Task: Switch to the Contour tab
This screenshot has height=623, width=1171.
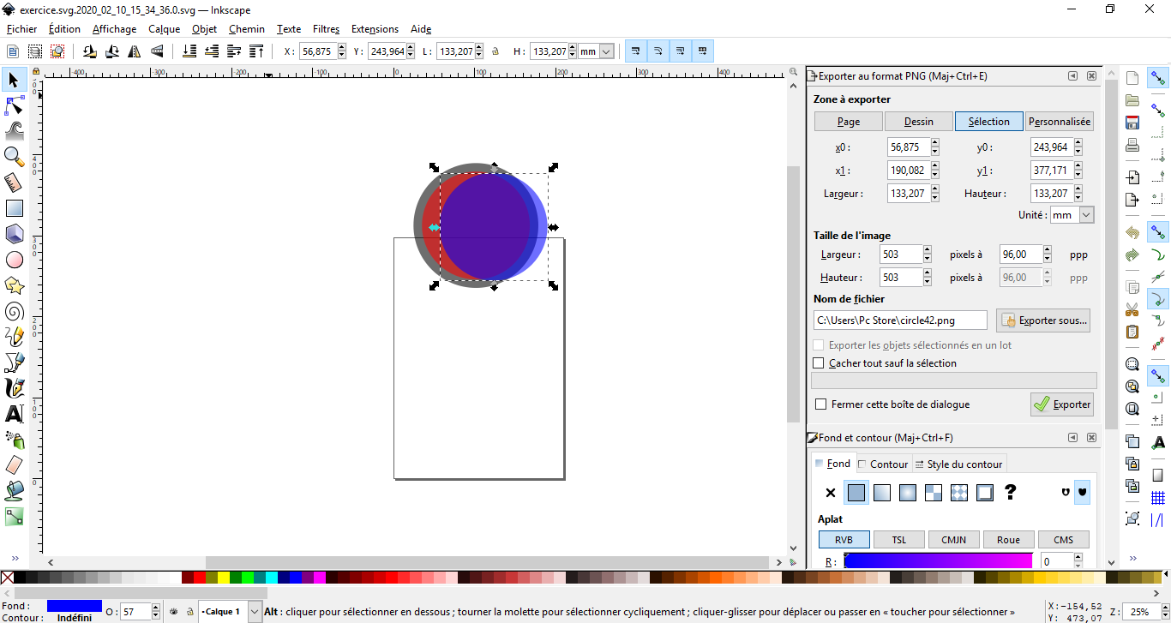Action: tap(883, 464)
